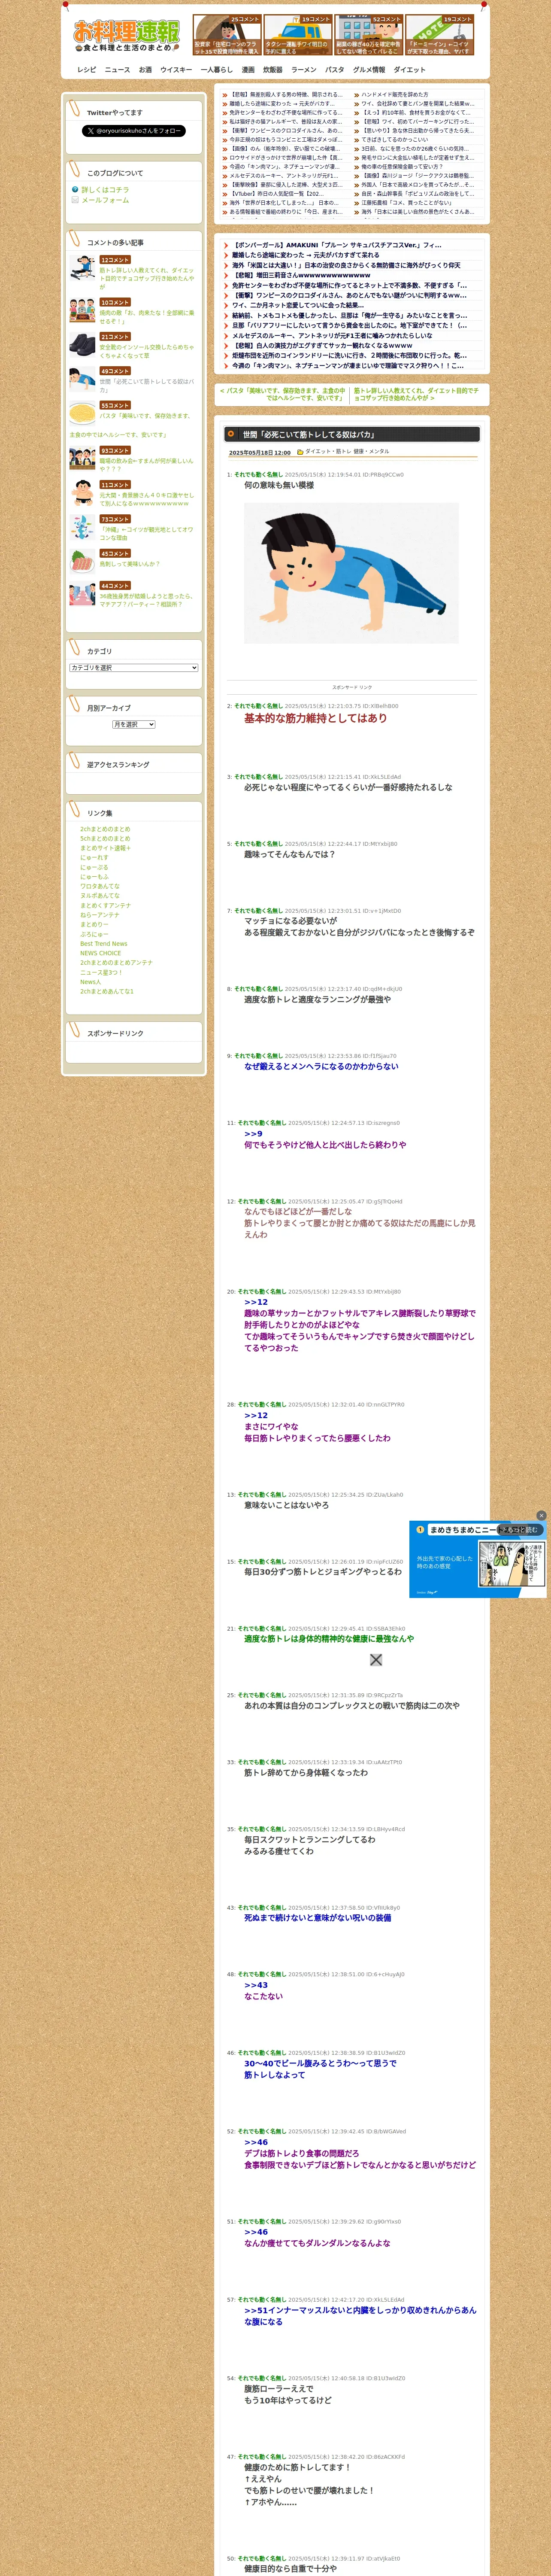The image size is (551, 2576).
Task: Go to previous article パスタ「美味いです
Action: pyautogui.click(x=282, y=394)
